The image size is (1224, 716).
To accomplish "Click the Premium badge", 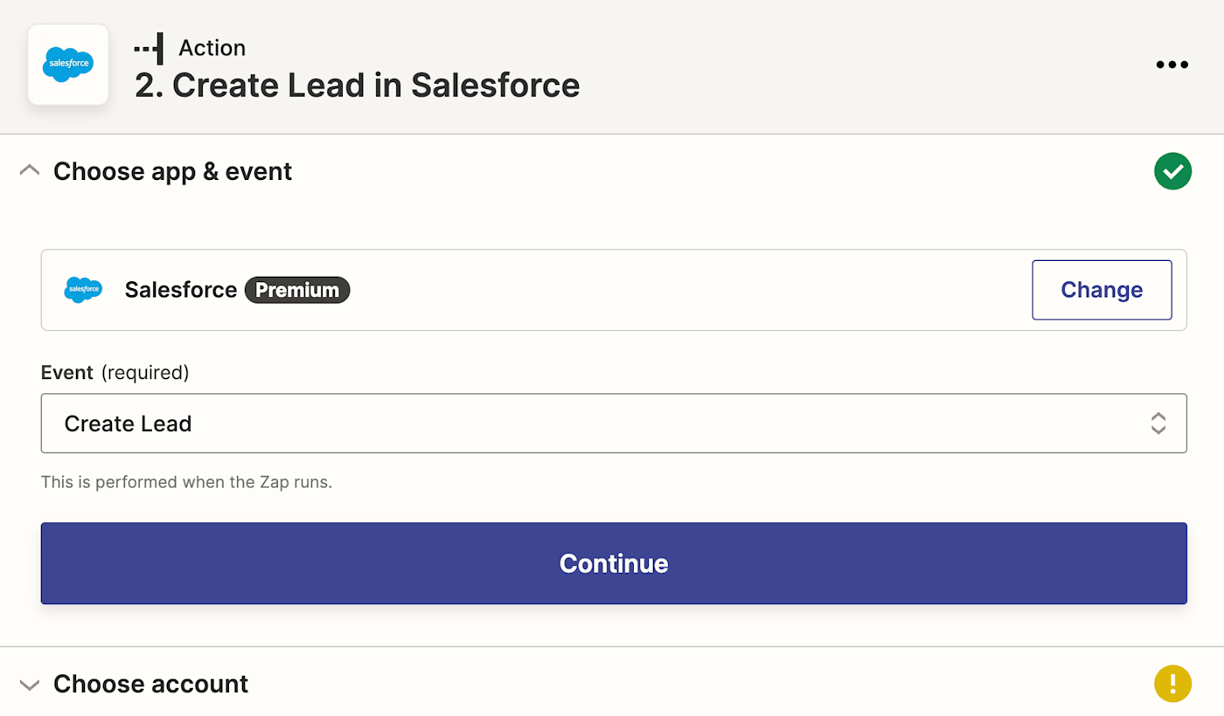I will (x=297, y=290).
